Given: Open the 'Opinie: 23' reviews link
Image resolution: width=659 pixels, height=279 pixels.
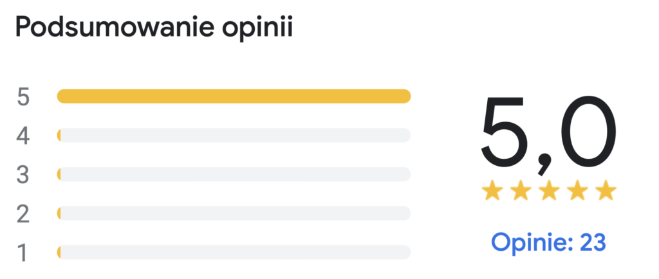Looking at the screenshot, I should (548, 242).
